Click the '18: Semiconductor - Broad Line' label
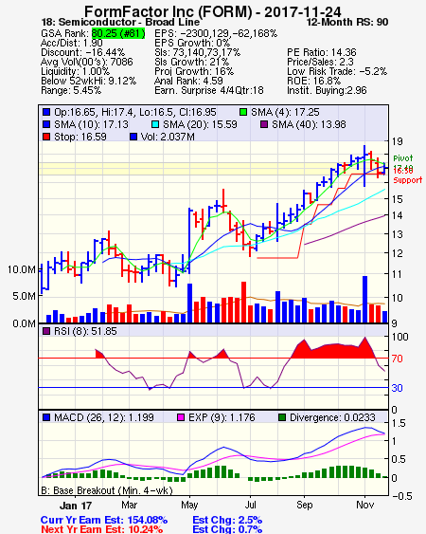The width and height of the screenshot is (426, 534). pyautogui.click(x=120, y=22)
